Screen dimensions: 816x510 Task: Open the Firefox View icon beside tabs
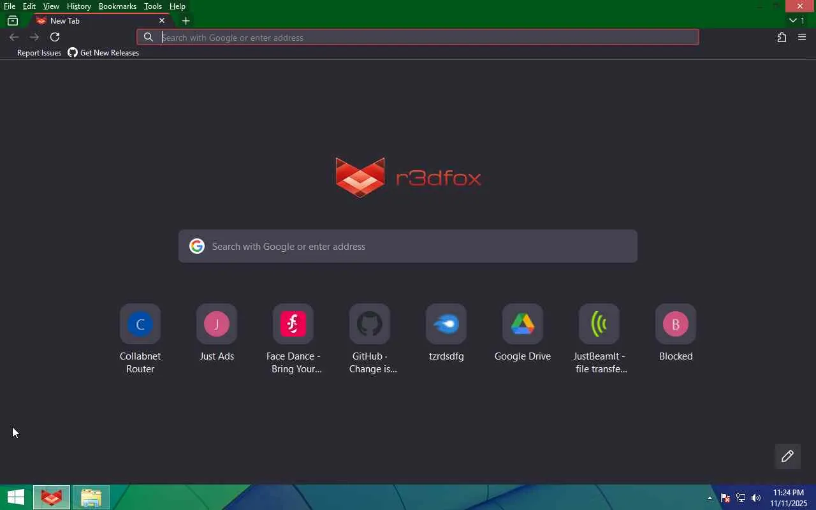click(12, 20)
